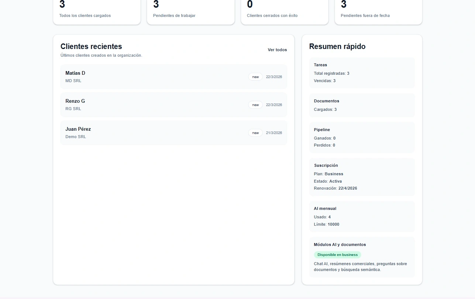The image size is (475, 299).
Task: Click Límite: 10000 text
Action: (327, 224)
